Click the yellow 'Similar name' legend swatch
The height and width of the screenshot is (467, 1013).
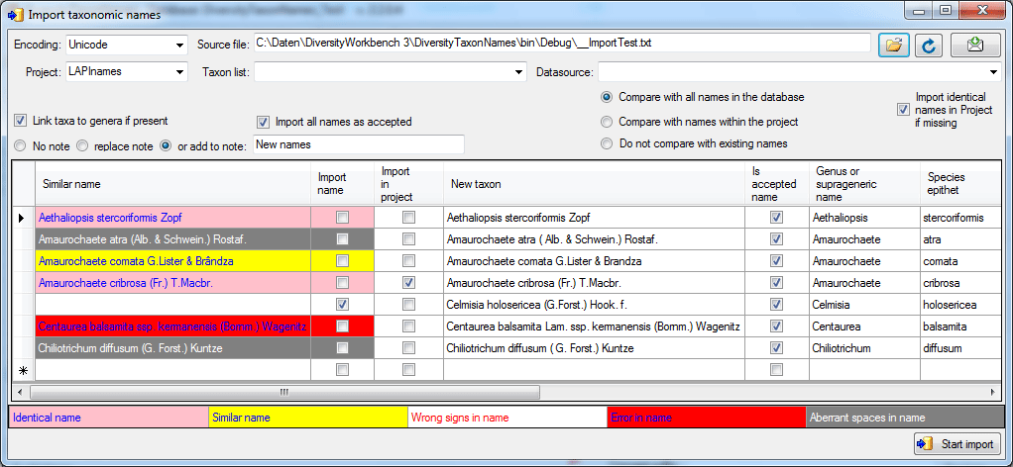coord(307,418)
